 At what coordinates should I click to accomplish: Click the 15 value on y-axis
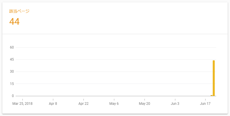pyautogui.click(x=12, y=84)
